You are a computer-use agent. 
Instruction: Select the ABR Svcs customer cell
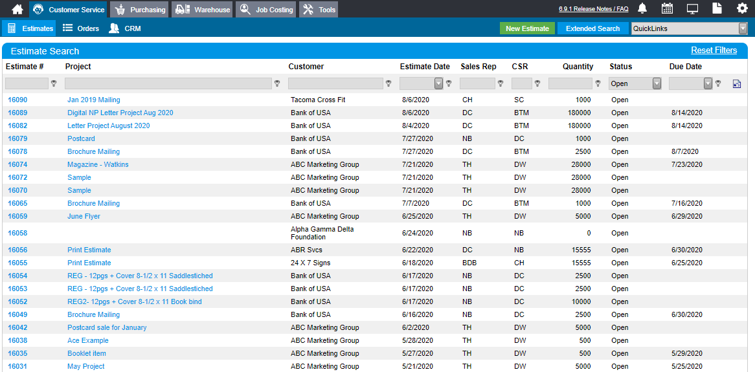(307, 250)
